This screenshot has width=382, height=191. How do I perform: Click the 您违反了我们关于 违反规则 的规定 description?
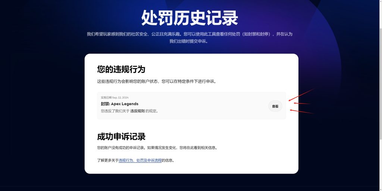(x=130, y=111)
